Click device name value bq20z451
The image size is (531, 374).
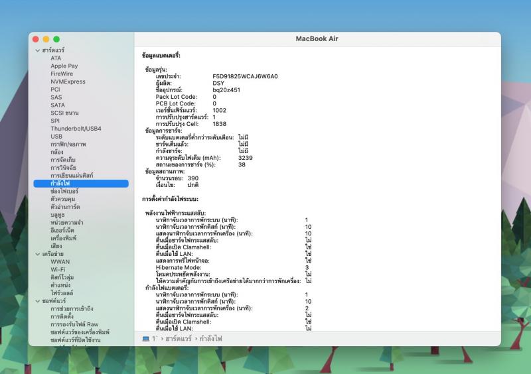(226, 90)
